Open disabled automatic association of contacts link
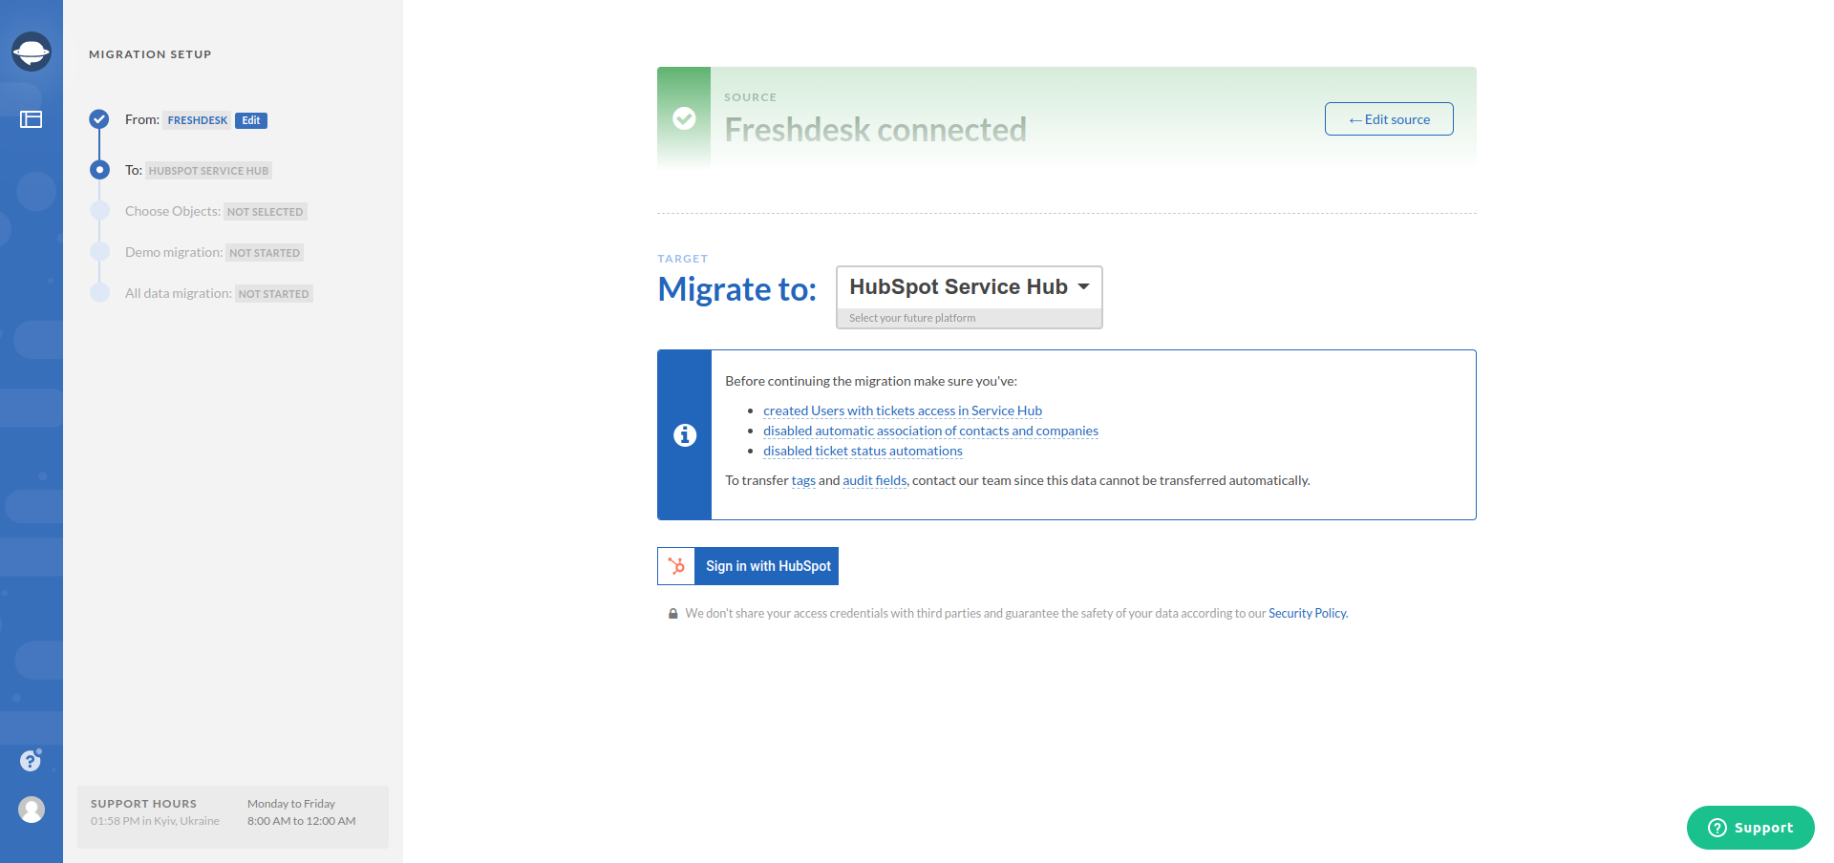Viewport: 1834px width, 863px height. [x=930, y=431]
